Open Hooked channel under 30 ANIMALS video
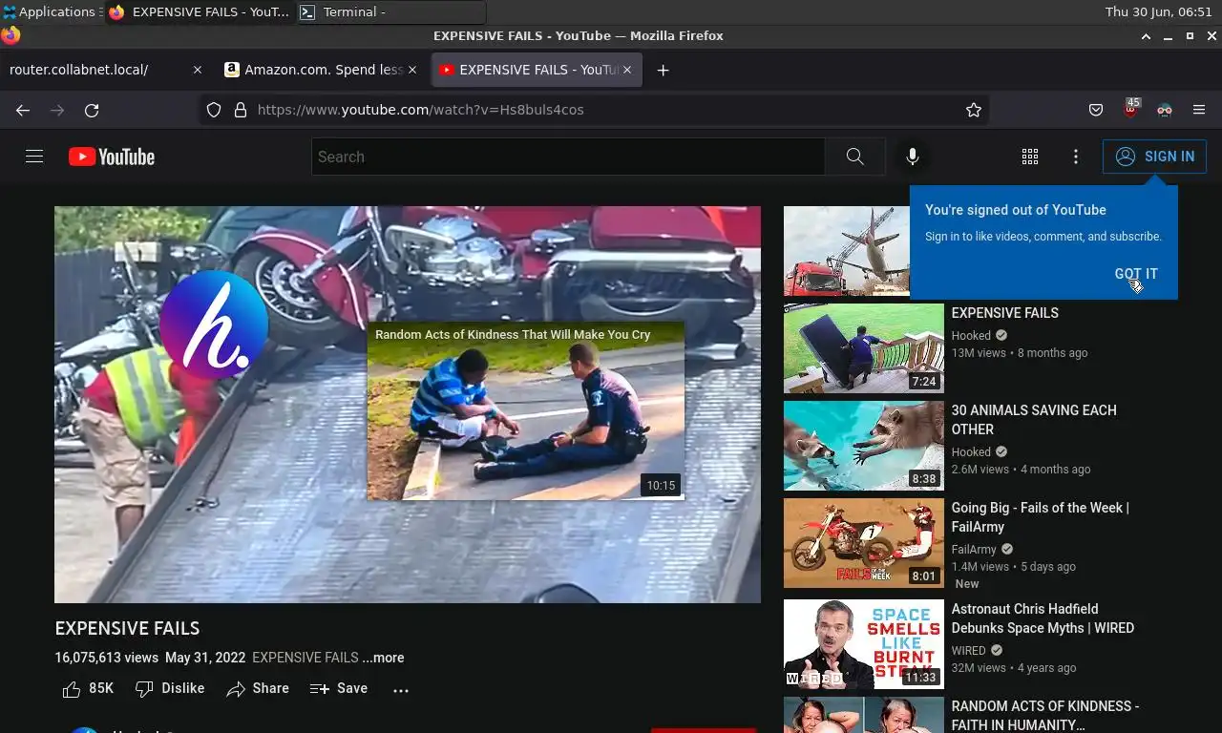 point(971,451)
